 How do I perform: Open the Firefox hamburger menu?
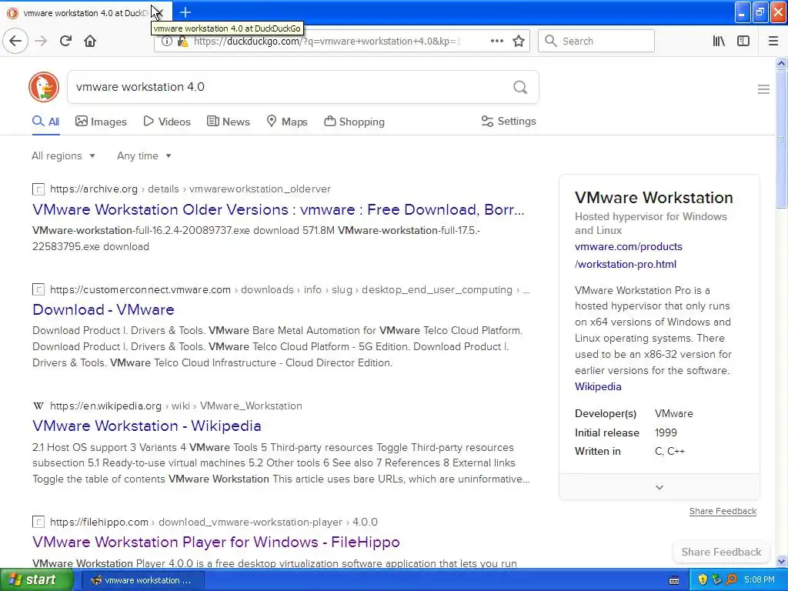click(773, 41)
